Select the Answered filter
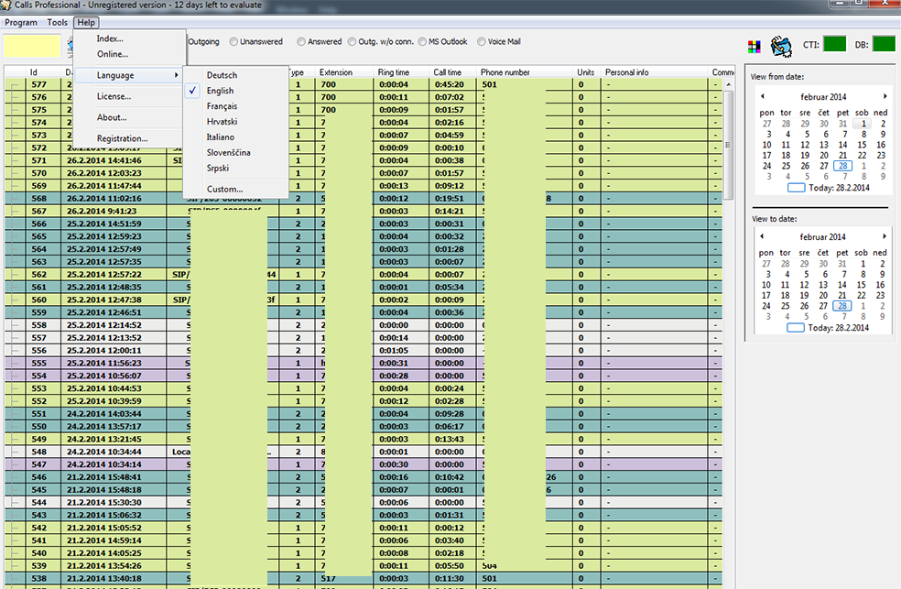The height and width of the screenshot is (589, 901). click(x=320, y=41)
